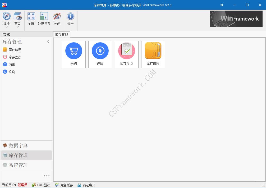Screen dimensions: 266x188
Task: Select 库存盘点 in the navigation panel
Action: tap(15, 57)
